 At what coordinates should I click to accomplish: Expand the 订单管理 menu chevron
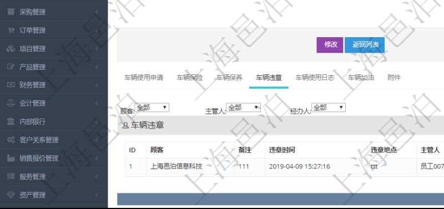97,30
